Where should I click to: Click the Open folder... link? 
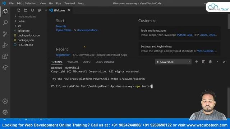pyautogui.click(x=64, y=30)
